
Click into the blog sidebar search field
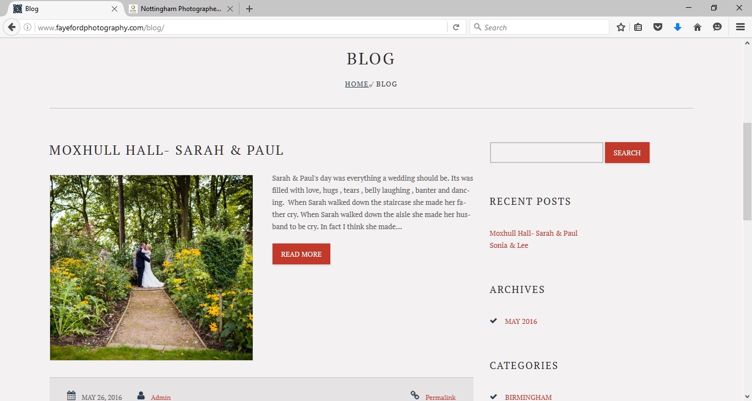click(547, 153)
